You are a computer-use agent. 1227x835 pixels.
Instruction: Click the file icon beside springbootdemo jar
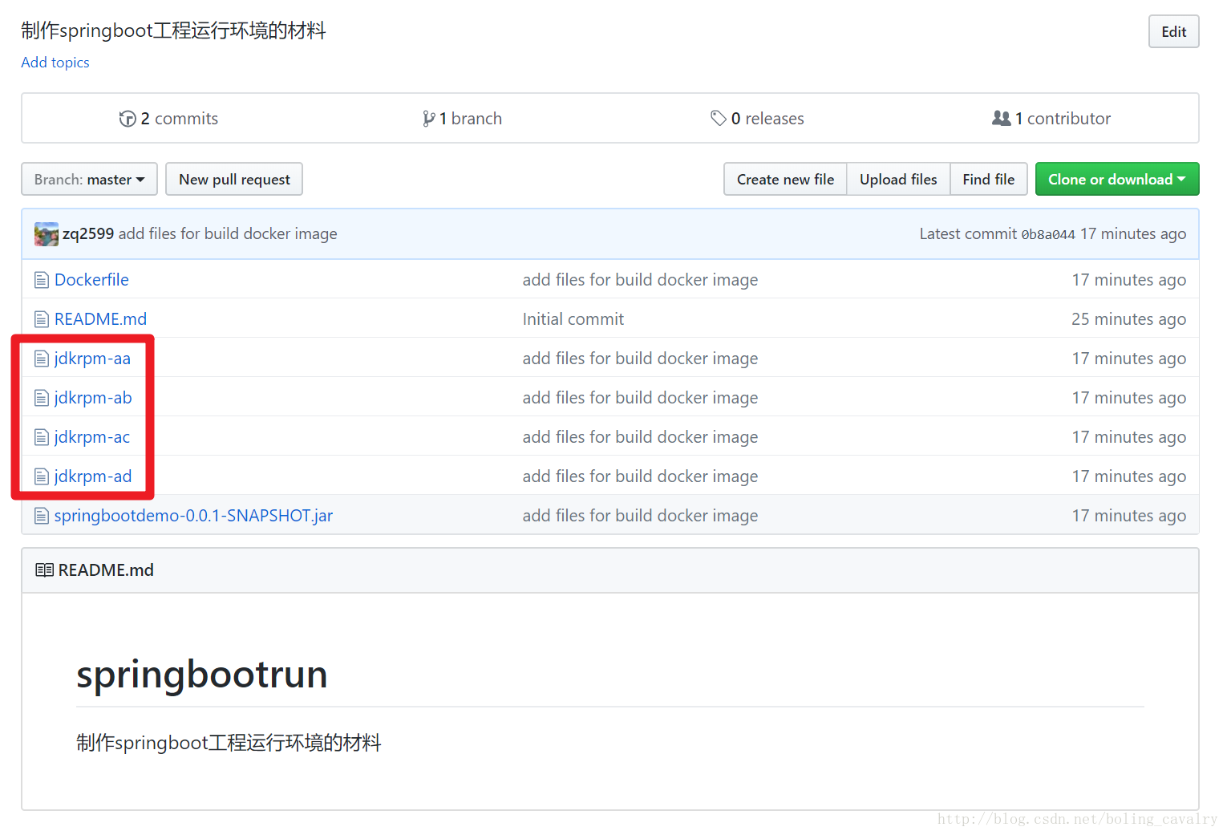click(x=42, y=516)
